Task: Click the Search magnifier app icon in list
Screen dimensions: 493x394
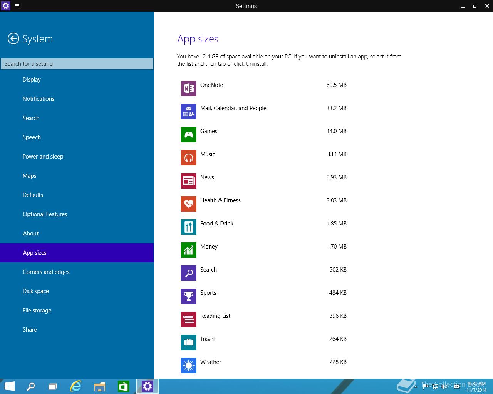Action: [189, 273]
